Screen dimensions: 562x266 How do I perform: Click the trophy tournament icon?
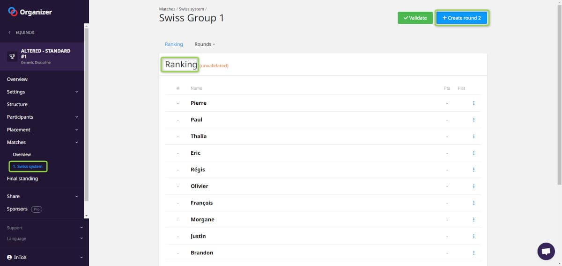pyautogui.click(x=13, y=56)
